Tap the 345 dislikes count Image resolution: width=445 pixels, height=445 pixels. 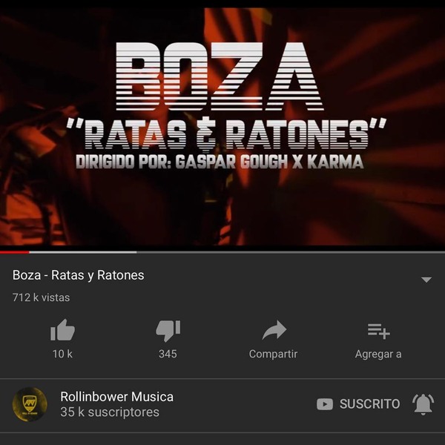click(168, 354)
